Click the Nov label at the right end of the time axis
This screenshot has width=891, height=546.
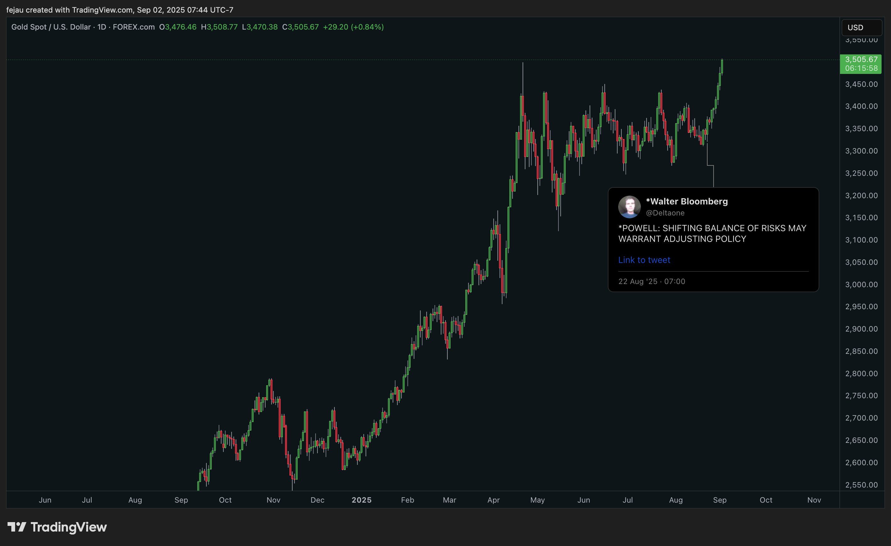814,500
